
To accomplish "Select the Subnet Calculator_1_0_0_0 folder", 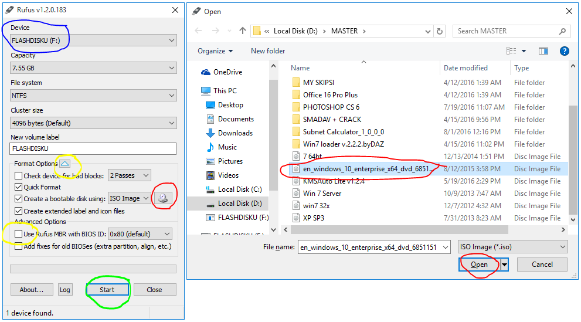I will click(343, 131).
